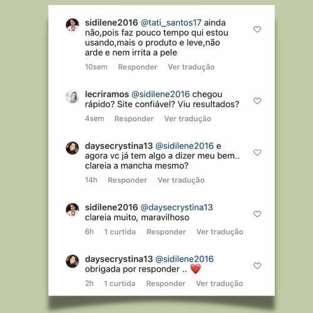Open daysecrystina13's avatar on 14h comment
The width and height of the screenshot is (313, 313).
[73, 148]
